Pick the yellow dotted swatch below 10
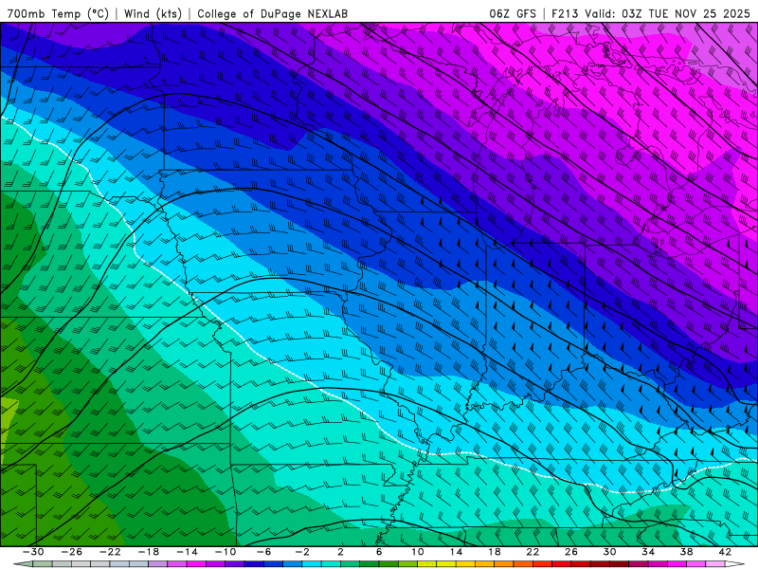The width and height of the screenshot is (758, 569). (427, 564)
